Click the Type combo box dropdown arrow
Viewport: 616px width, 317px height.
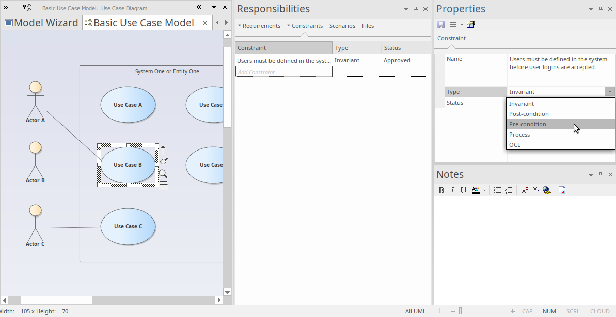point(610,92)
